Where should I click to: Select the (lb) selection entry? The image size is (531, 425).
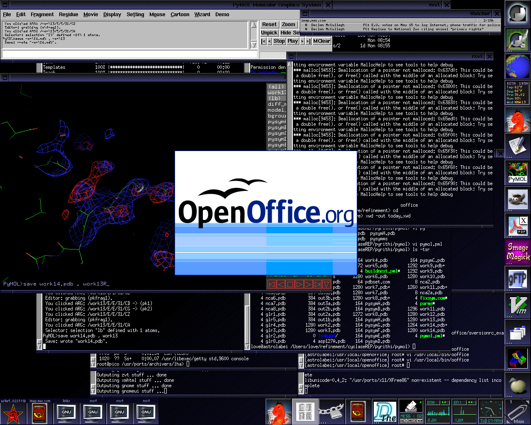click(276, 98)
